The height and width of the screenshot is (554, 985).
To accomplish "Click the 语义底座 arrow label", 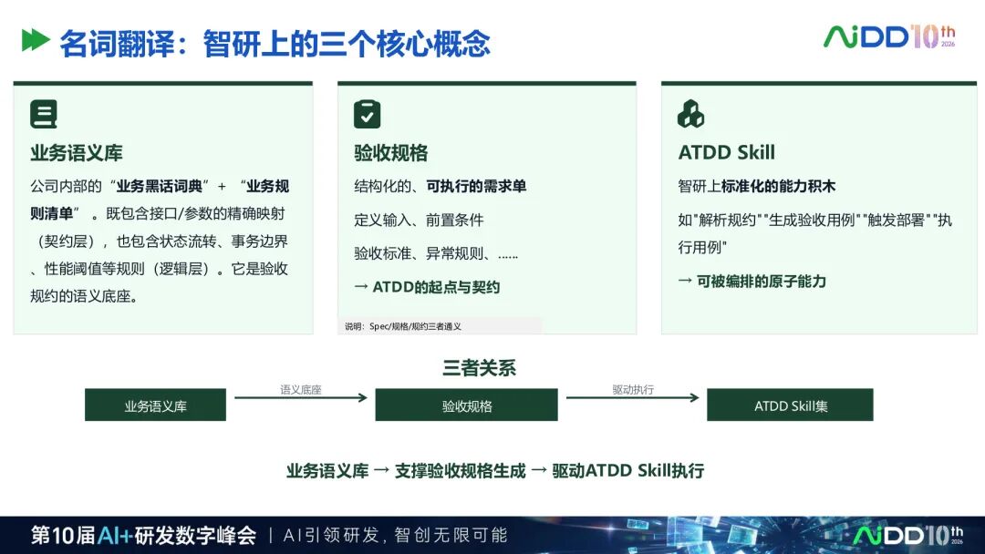I will [x=300, y=390].
